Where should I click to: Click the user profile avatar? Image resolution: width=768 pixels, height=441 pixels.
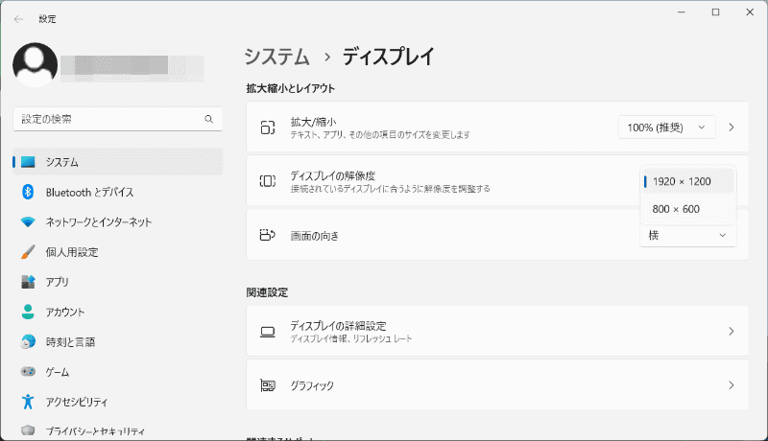pos(36,65)
